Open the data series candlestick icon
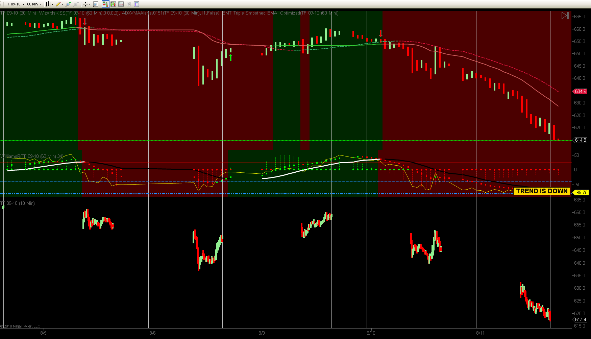 coord(113,4)
